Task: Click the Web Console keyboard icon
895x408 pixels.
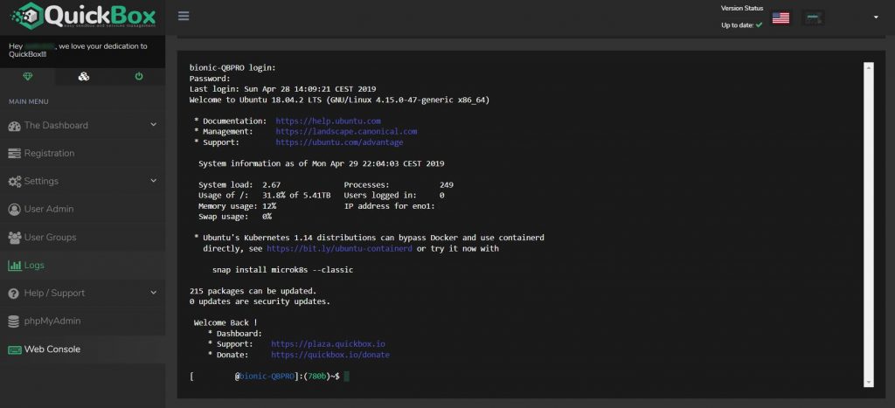Action: (x=14, y=349)
